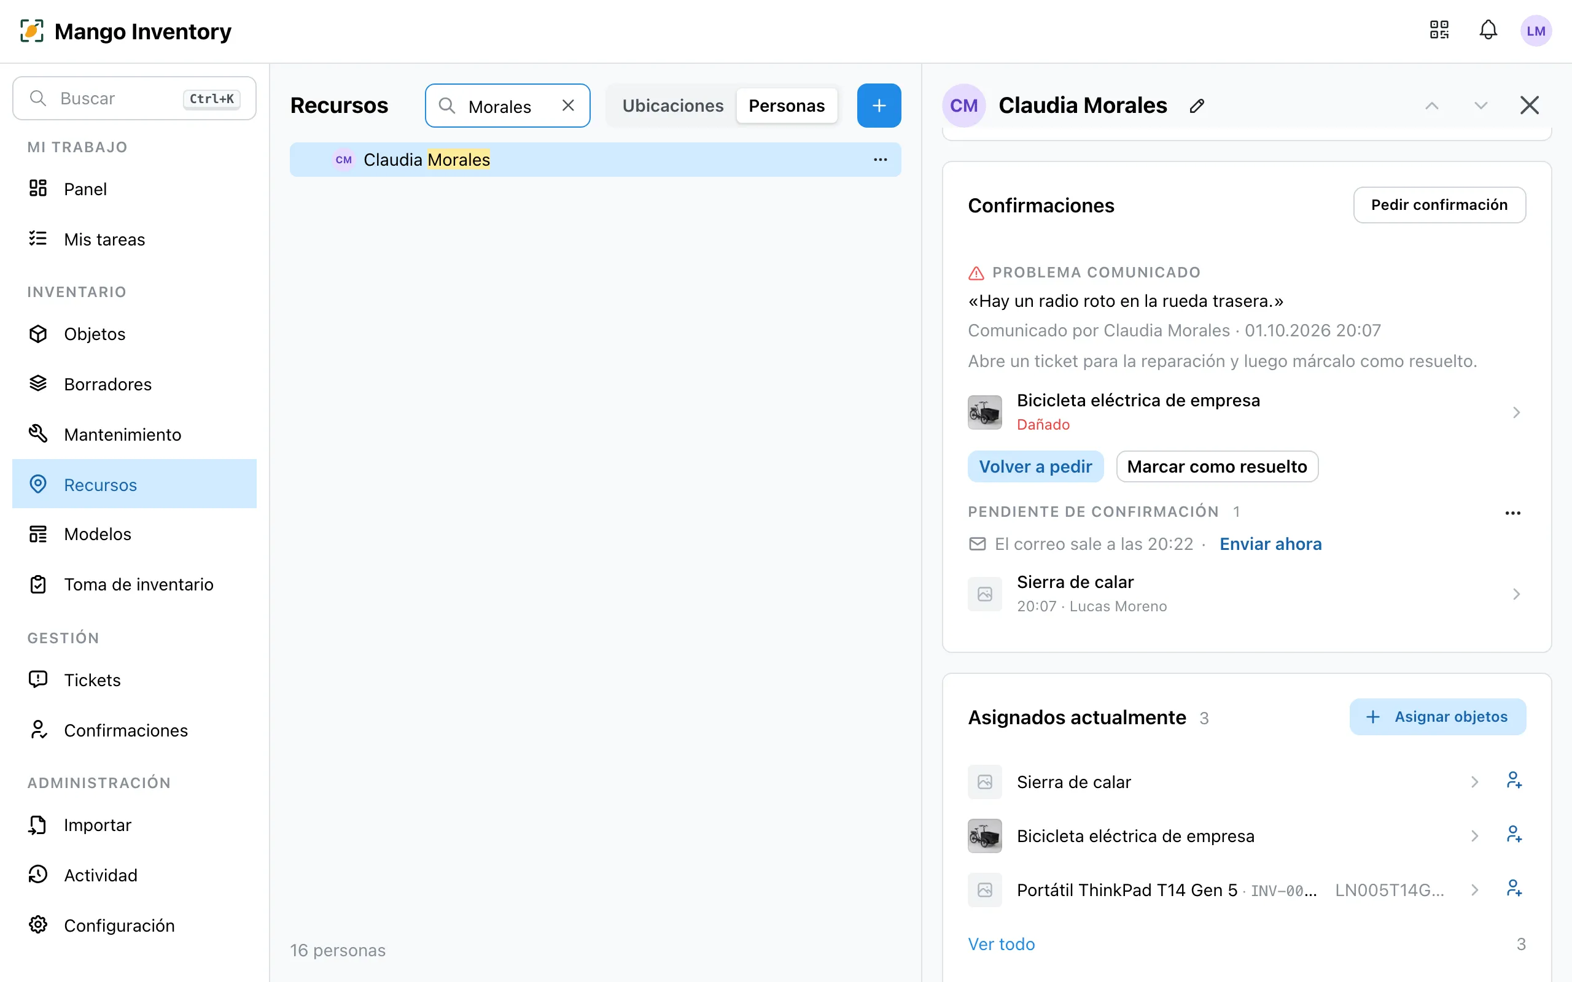The image size is (1572, 982).
Task: Click the Pedir confirmación button
Action: coord(1439,205)
